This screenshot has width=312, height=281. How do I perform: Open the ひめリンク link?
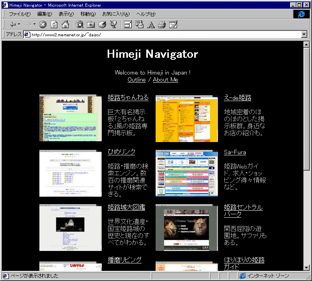coord(121,152)
